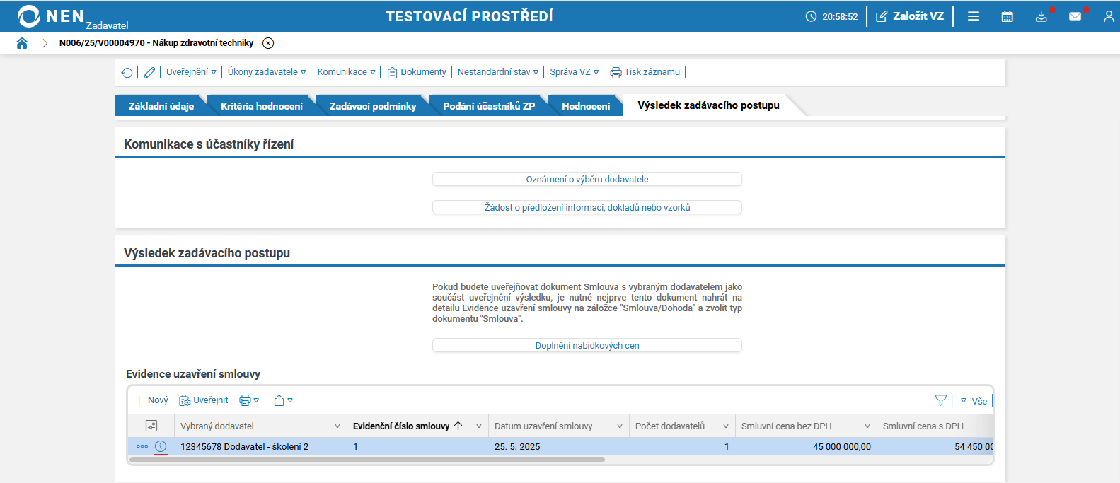Screen dimensions: 1120x483
Task: Switch to Kritéria hodnocení tab
Action: [262, 106]
